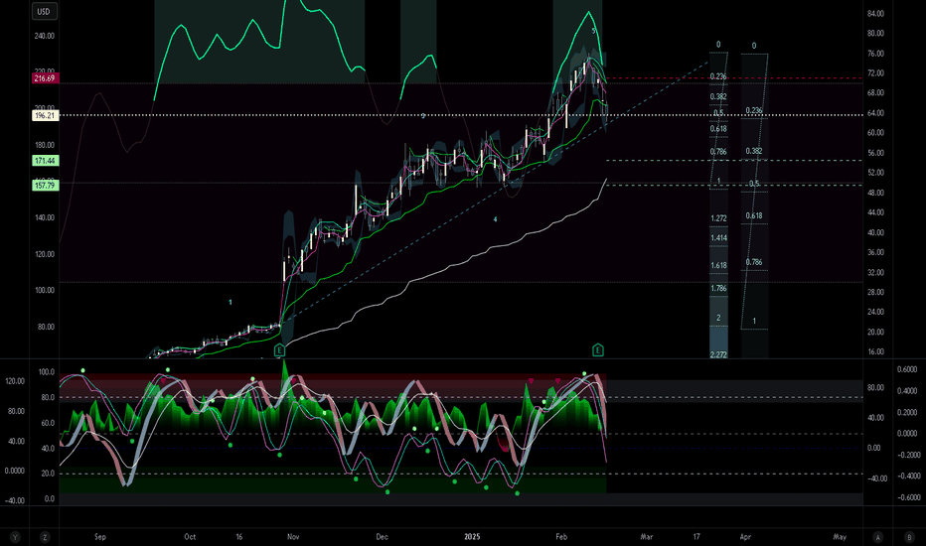Click the Feb label on time axis

point(561,536)
